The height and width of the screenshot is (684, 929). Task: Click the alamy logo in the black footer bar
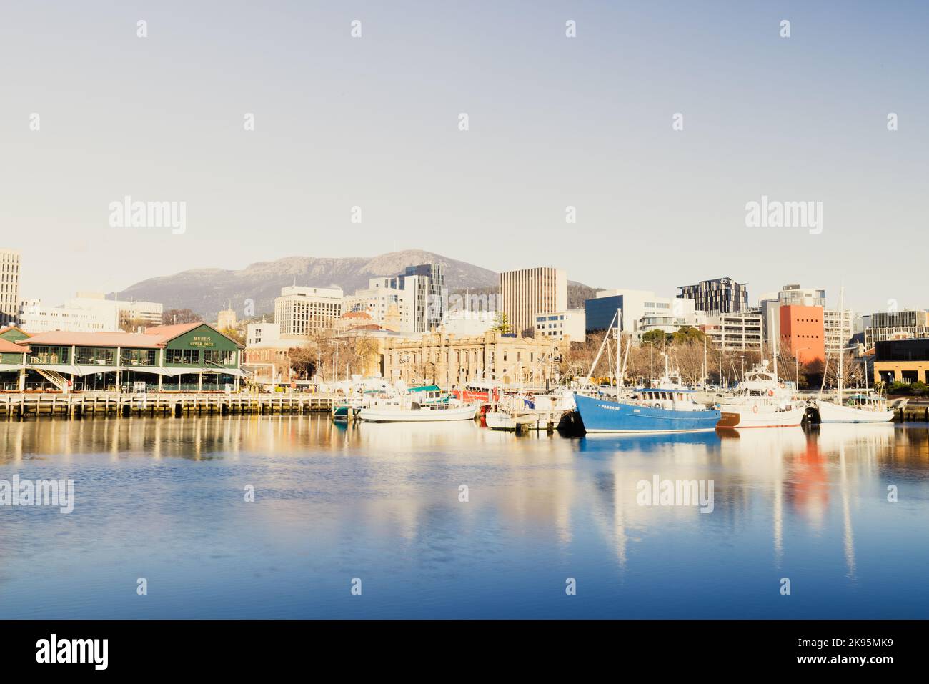(73, 651)
